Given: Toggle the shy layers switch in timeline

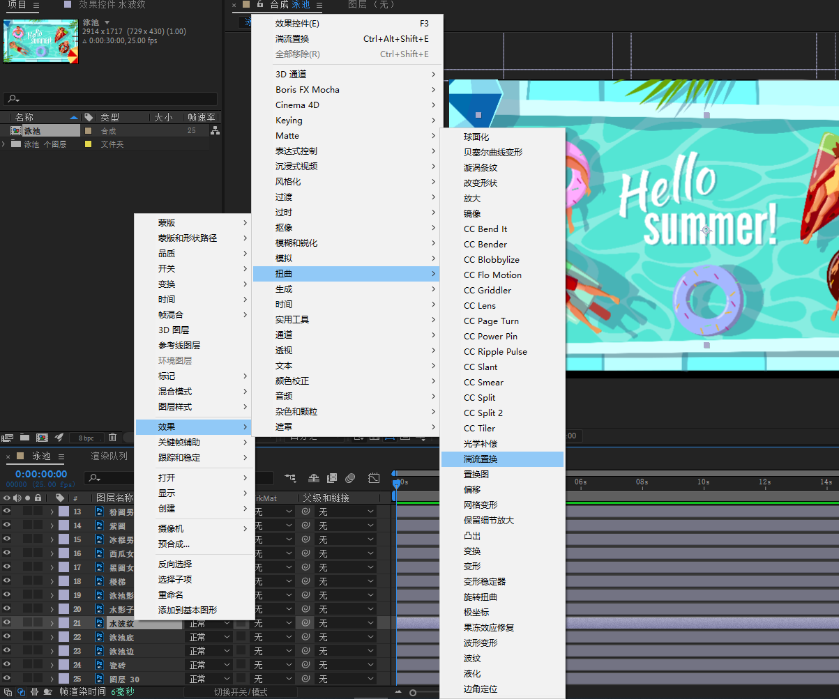Looking at the screenshot, I should coord(314,478).
